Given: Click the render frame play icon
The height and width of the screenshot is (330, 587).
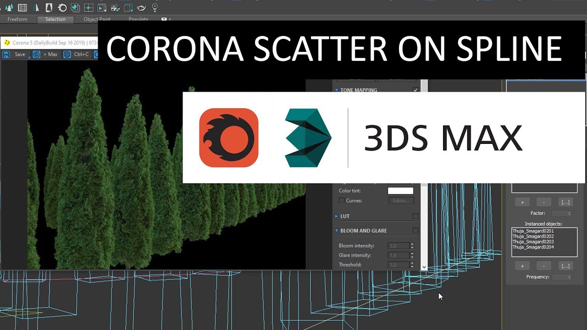Looking at the screenshot, I should click(x=102, y=7).
